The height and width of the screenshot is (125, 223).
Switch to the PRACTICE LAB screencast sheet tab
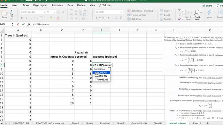[x=50, y=123]
